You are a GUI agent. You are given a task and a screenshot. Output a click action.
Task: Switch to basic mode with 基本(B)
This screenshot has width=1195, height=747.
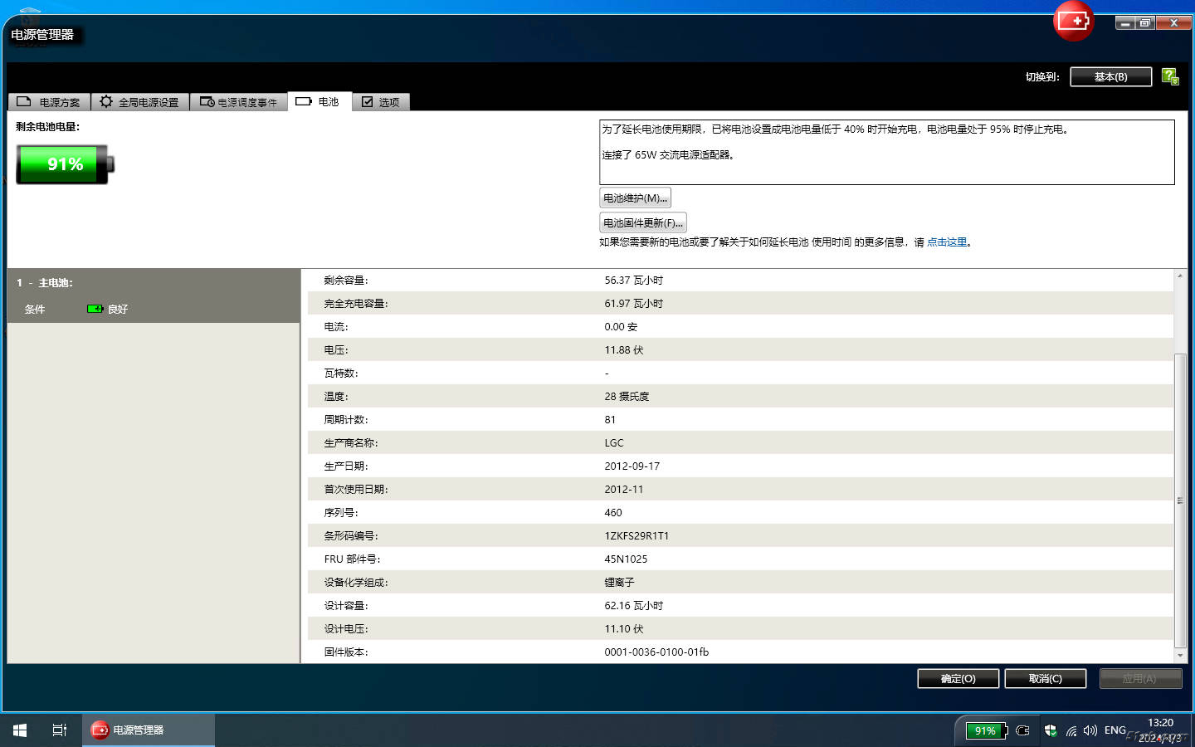click(x=1110, y=77)
